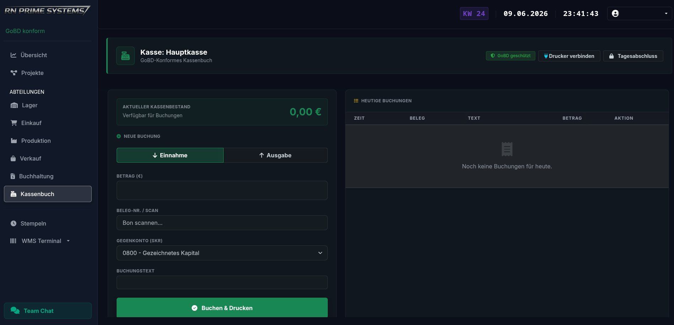Focus the Buchungstext input field
674x325 pixels.
(222, 282)
